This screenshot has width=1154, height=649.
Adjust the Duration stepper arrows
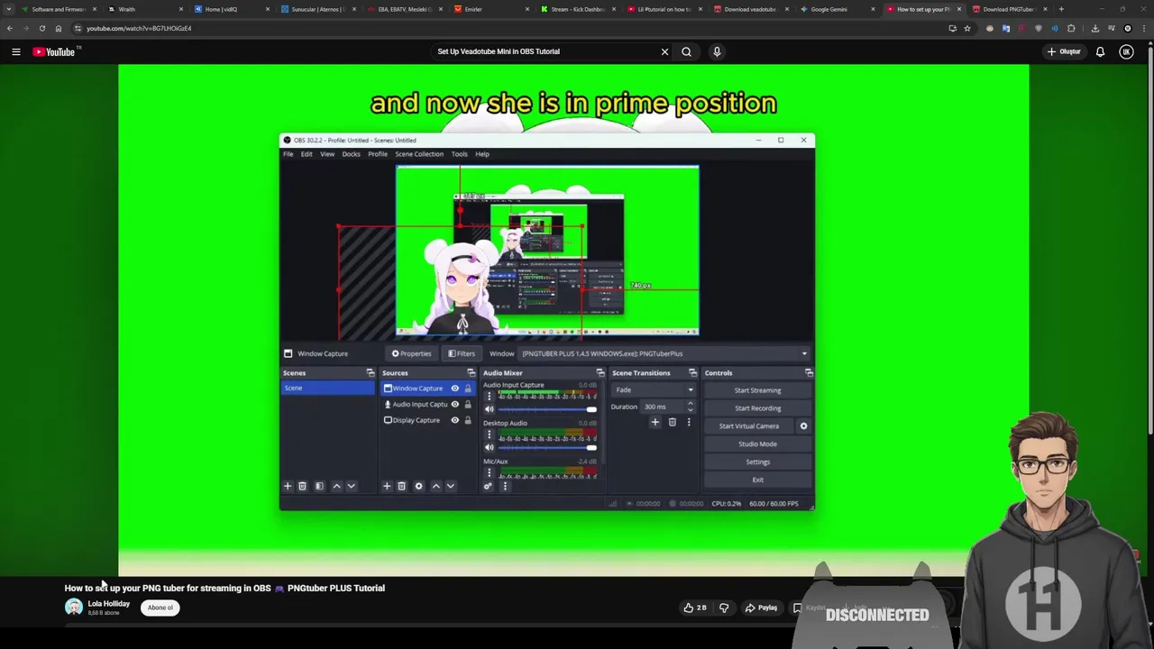click(x=691, y=407)
